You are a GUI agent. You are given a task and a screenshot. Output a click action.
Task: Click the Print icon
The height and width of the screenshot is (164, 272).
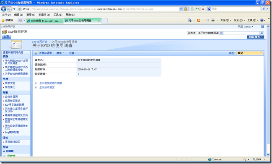pos(213,21)
